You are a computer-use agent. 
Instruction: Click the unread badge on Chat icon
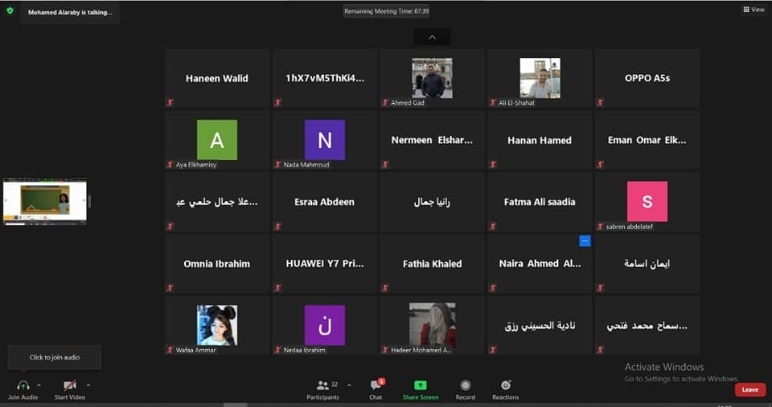(381, 381)
